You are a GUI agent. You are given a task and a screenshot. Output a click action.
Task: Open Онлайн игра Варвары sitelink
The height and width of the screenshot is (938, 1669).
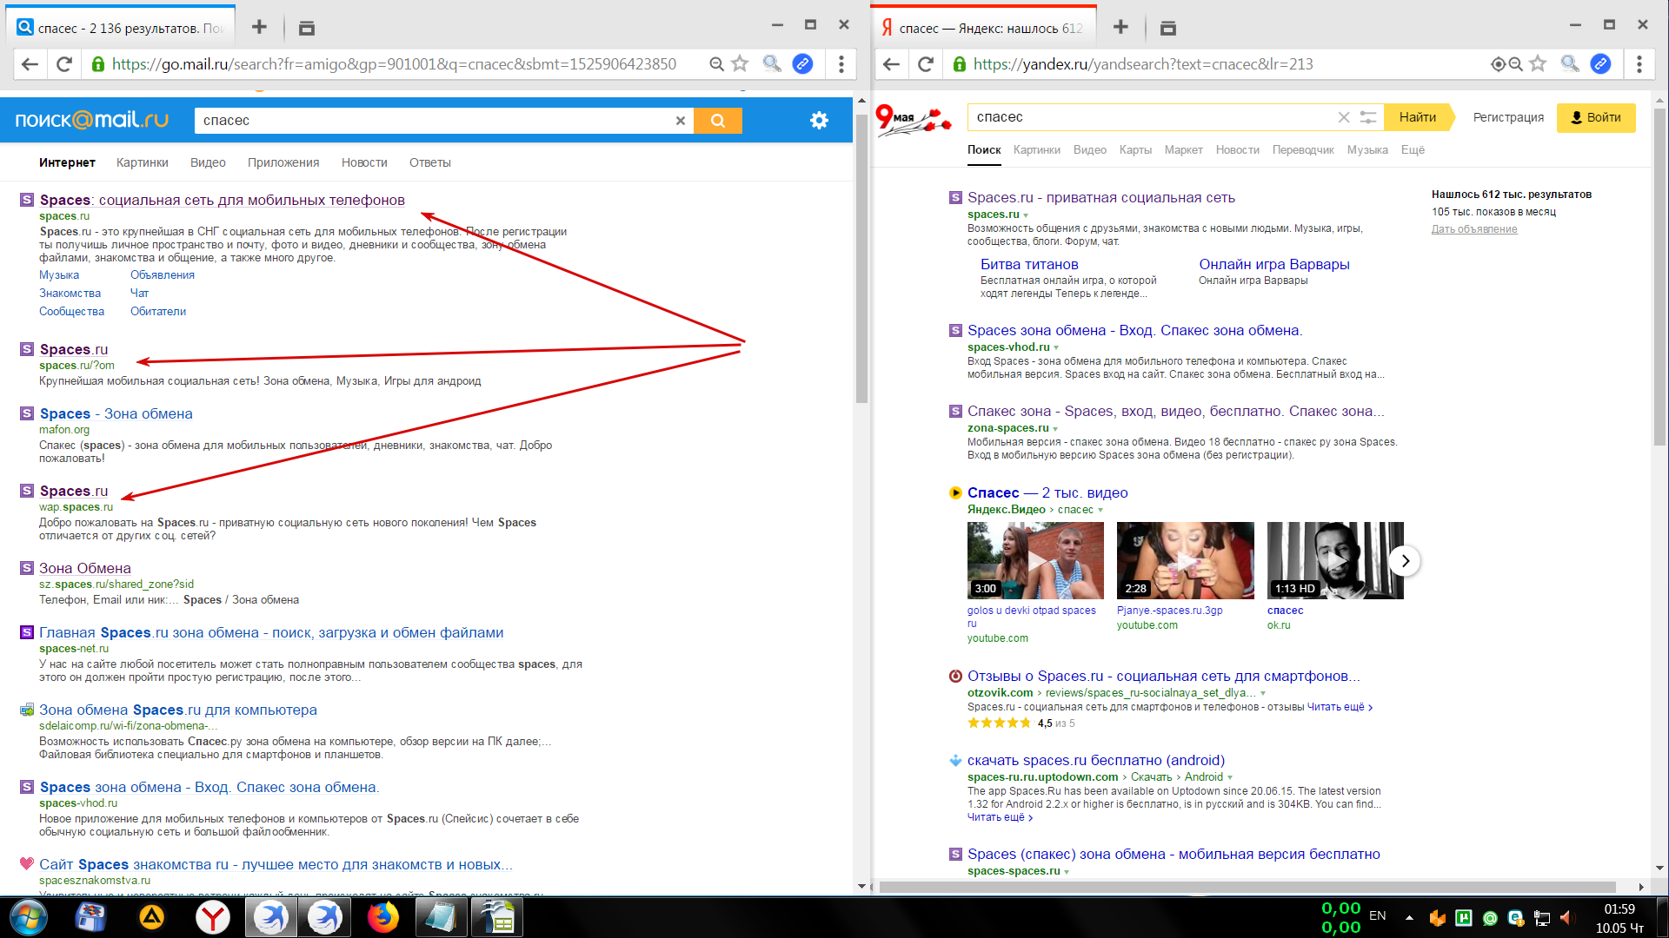[1274, 264]
